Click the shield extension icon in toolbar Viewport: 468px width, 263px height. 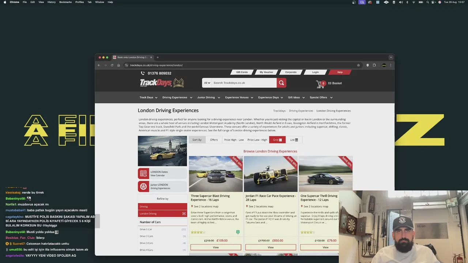(368, 65)
